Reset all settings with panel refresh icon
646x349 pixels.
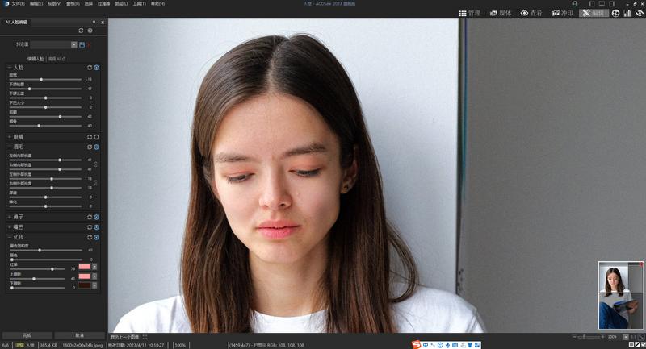[x=81, y=31]
